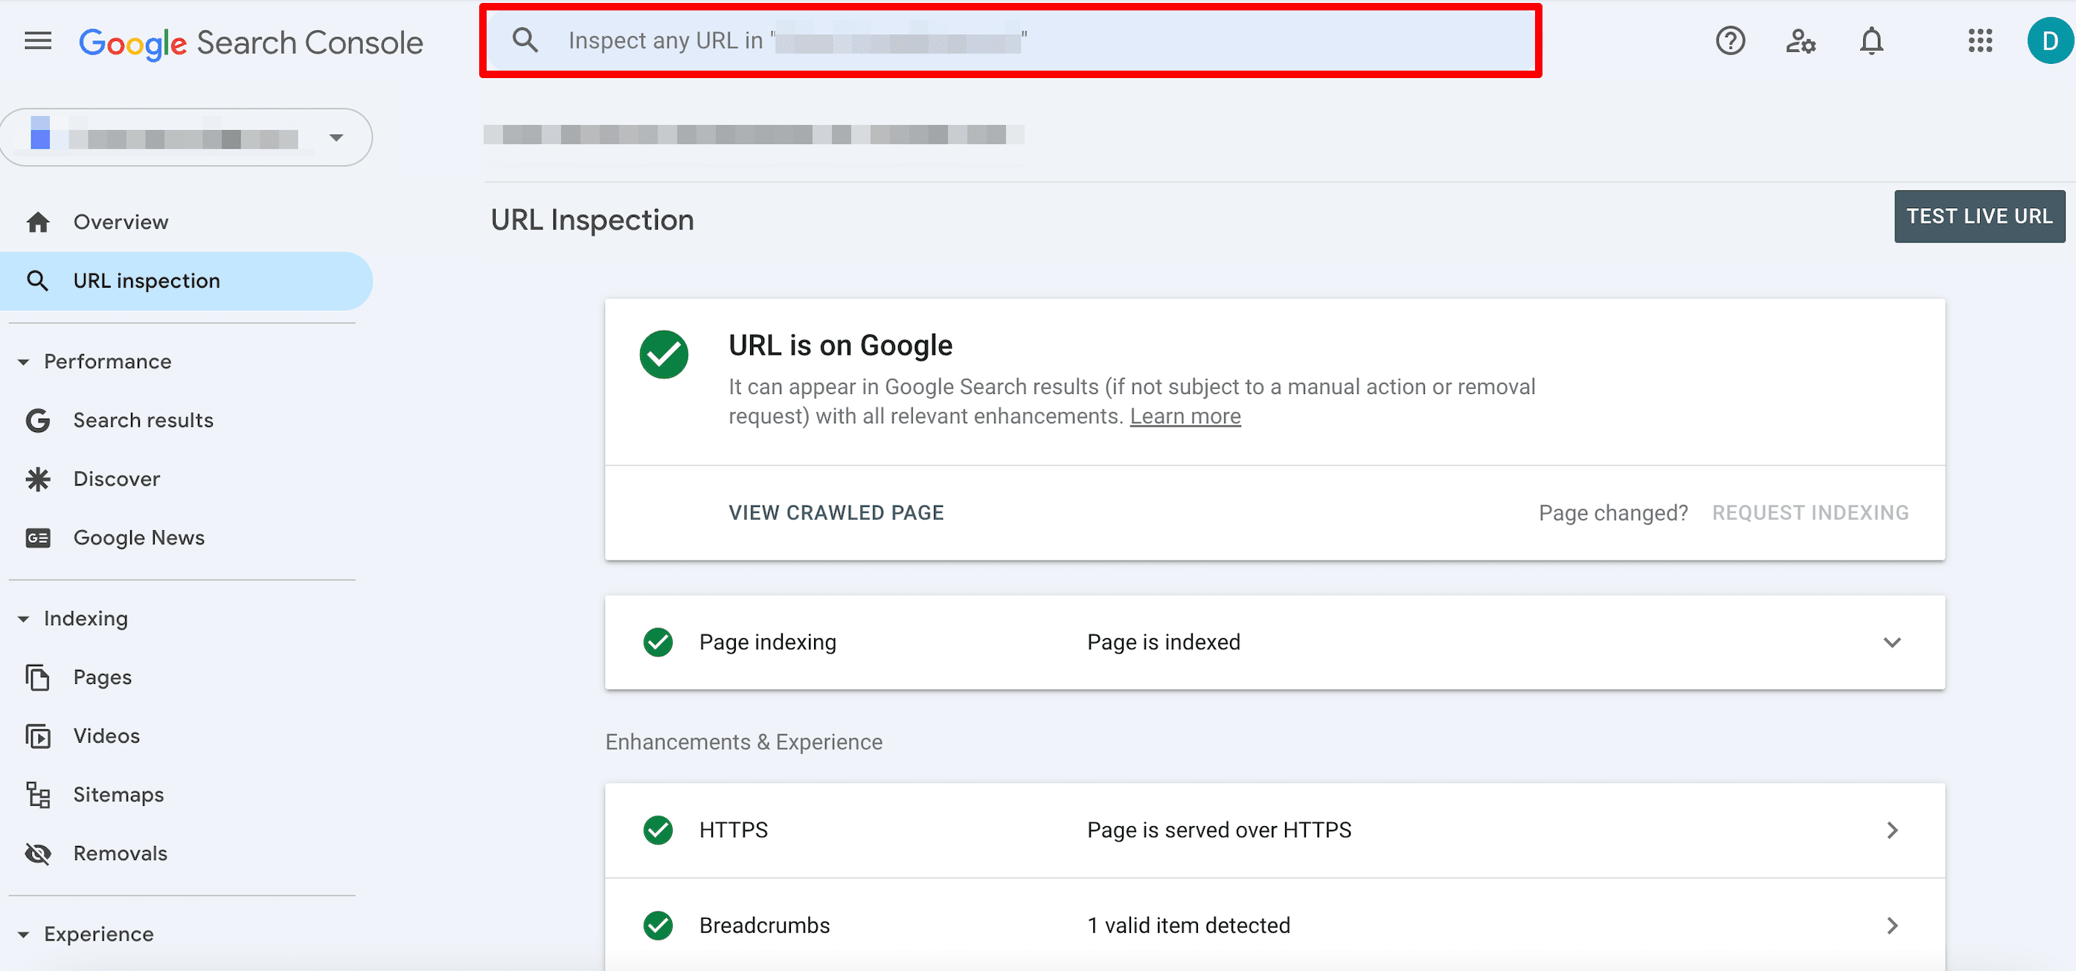Viewport: 2076px width, 971px height.
Task: Open the Help question mark icon
Action: [x=1729, y=41]
